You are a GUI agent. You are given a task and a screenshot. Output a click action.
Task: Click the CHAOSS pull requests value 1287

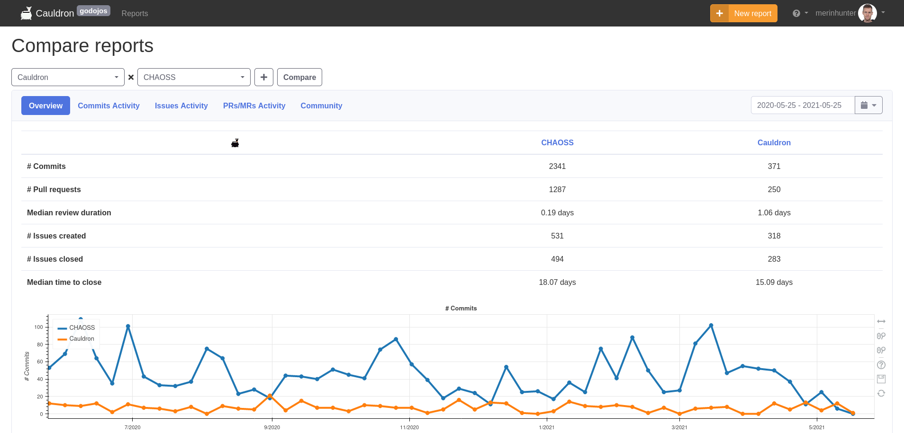557,189
